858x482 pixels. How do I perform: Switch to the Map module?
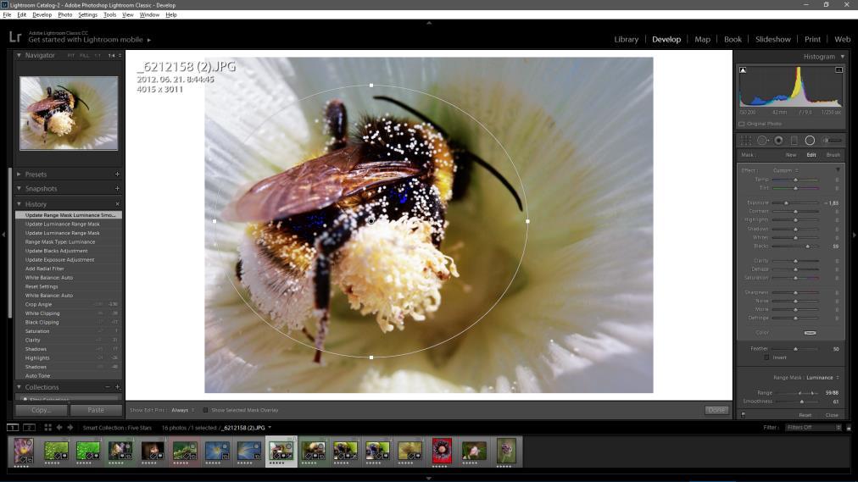pyautogui.click(x=702, y=39)
